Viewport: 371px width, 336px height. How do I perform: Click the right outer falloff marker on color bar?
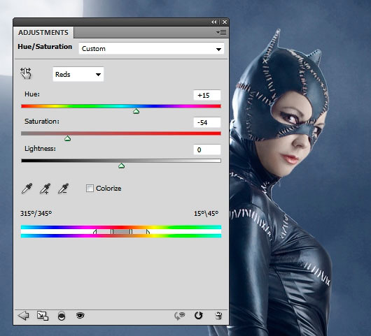tap(148, 232)
